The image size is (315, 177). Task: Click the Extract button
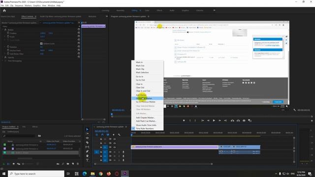[x=238, y=120]
